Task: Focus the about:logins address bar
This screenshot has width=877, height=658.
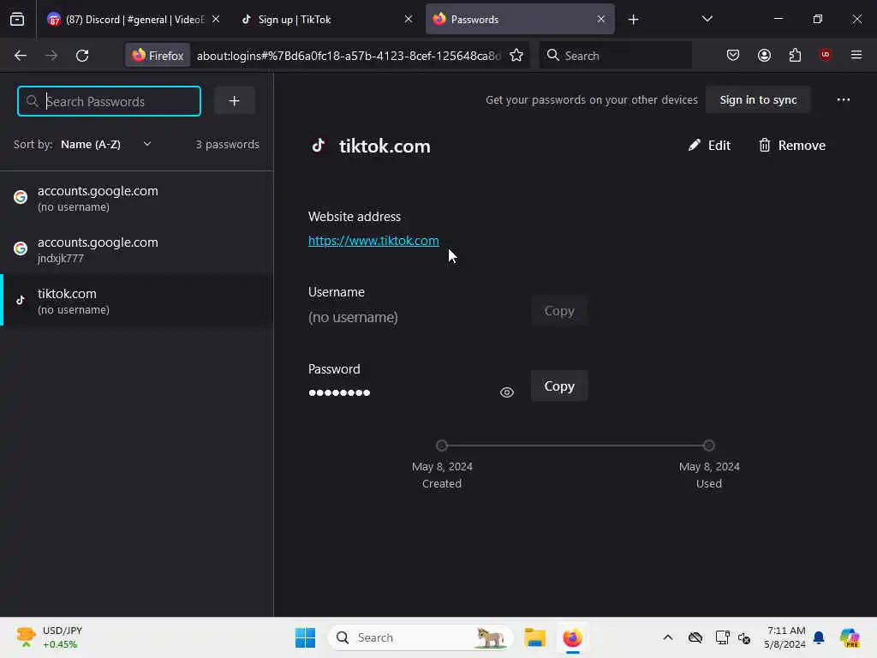Action: (348, 56)
